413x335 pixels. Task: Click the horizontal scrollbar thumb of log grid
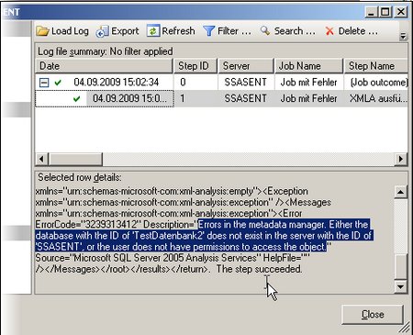[x=75, y=159]
